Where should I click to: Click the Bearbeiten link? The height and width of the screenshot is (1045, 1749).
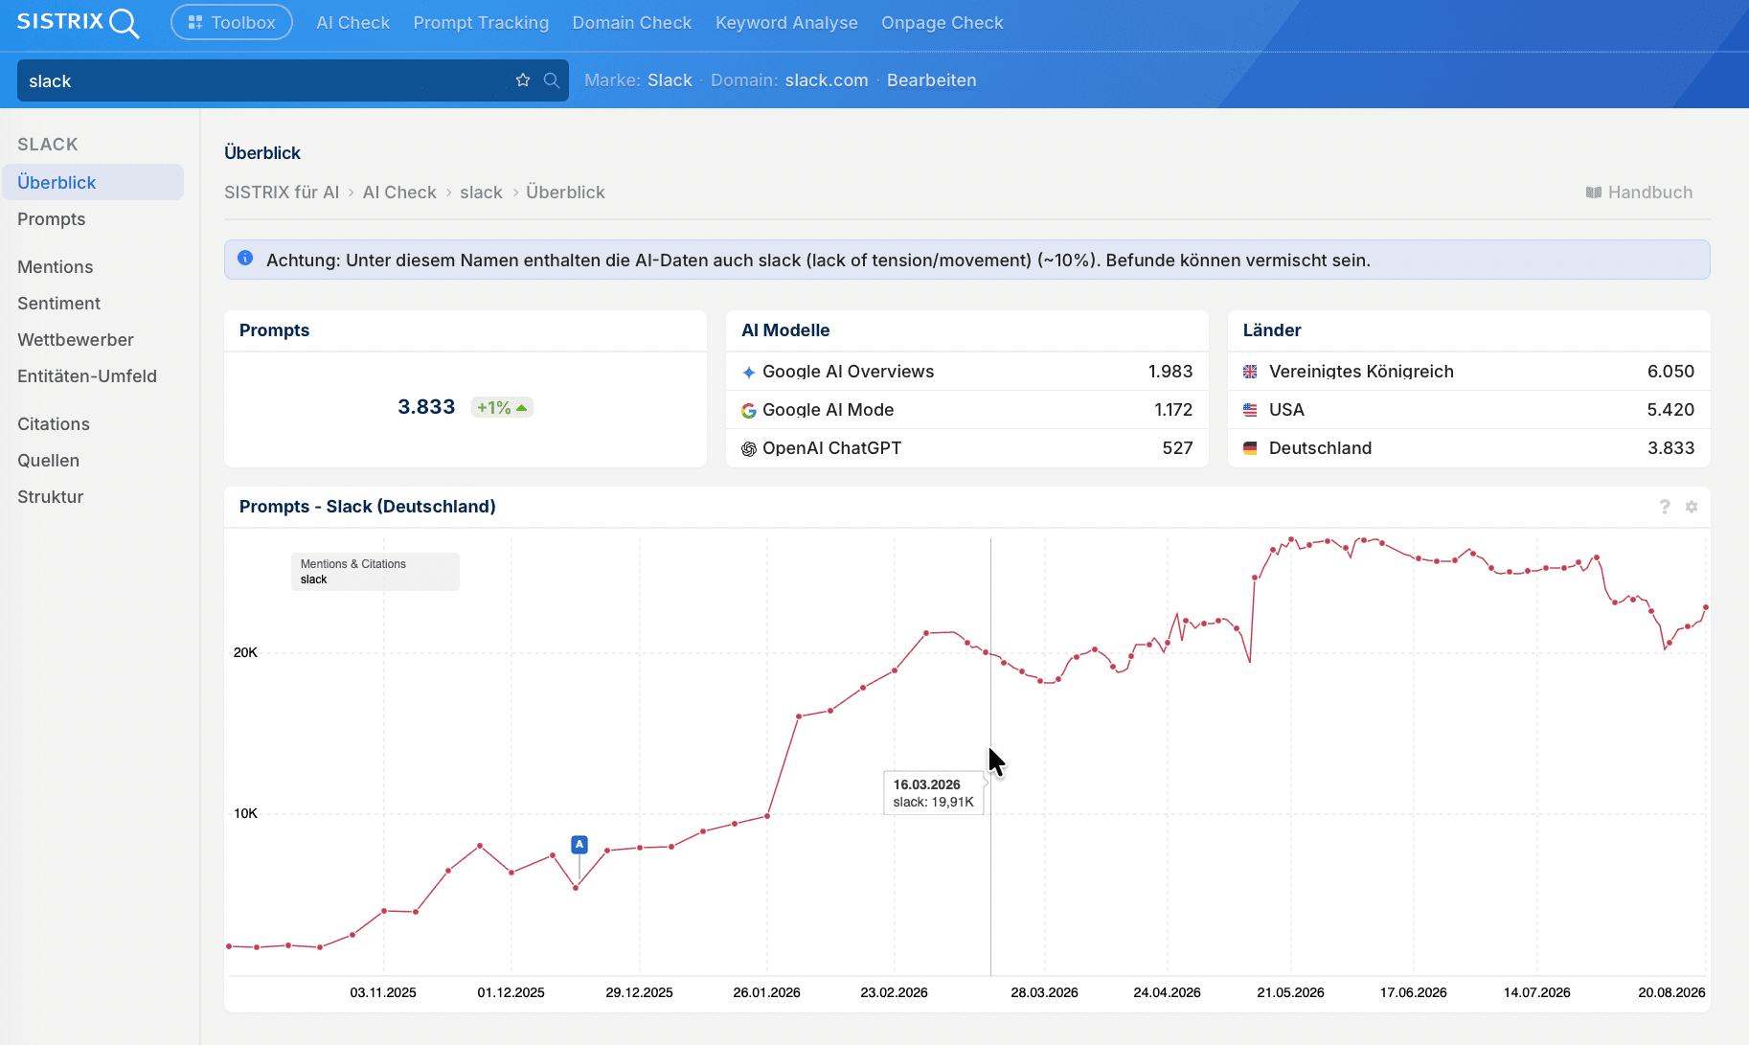[x=932, y=80]
